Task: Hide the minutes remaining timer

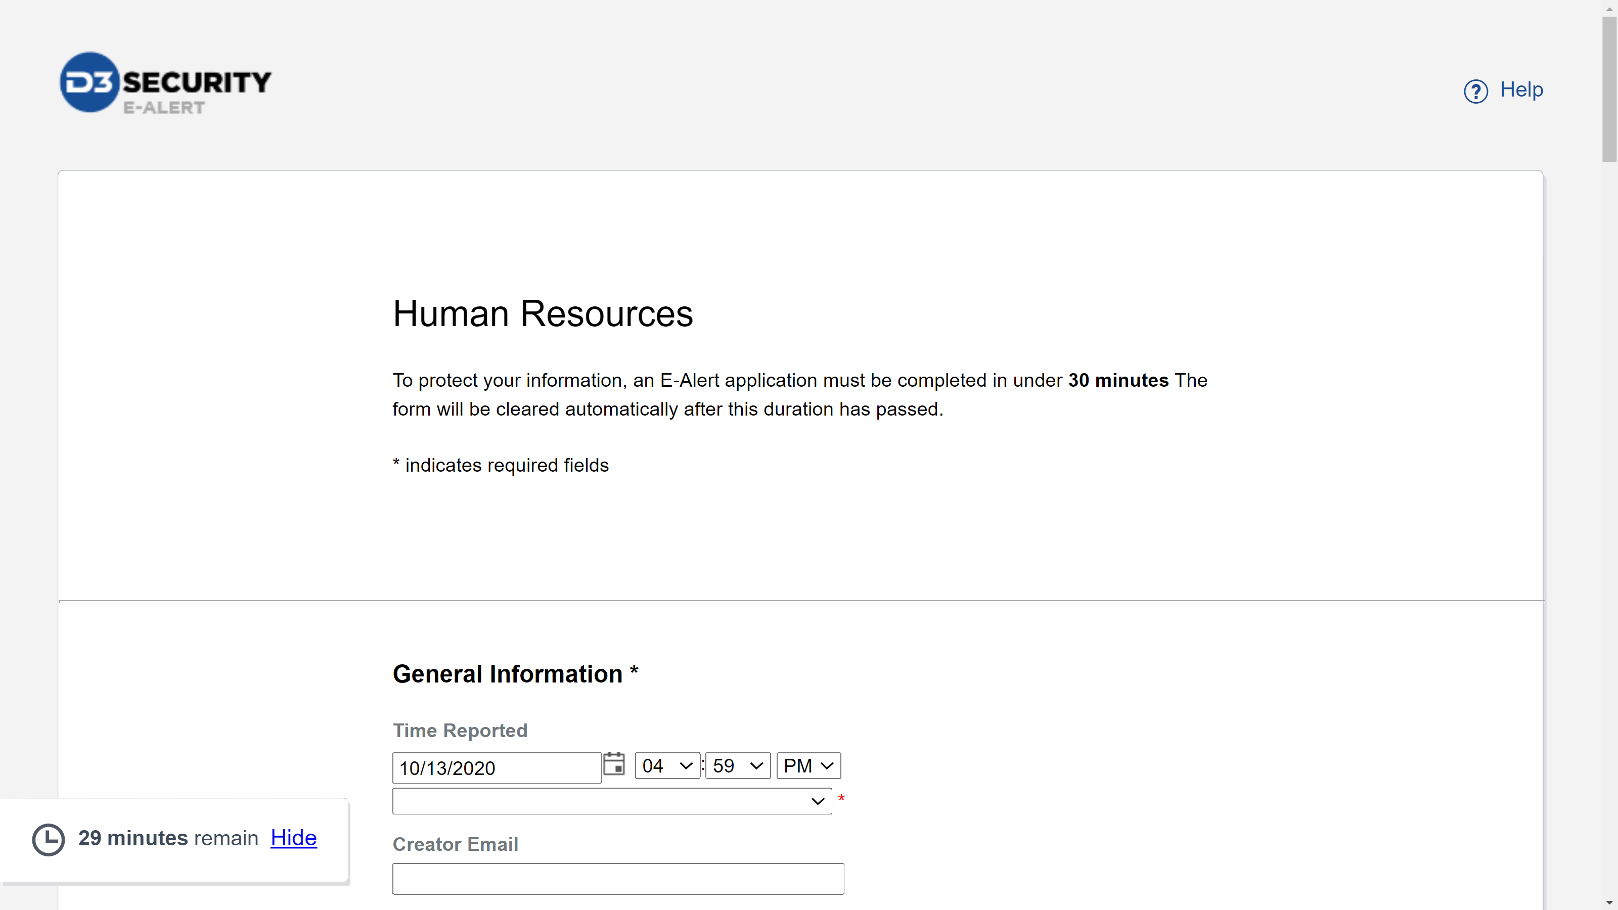Action: [293, 838]
